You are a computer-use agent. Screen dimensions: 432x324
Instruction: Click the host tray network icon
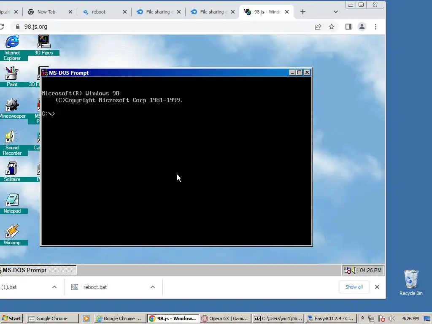(371, 319)
